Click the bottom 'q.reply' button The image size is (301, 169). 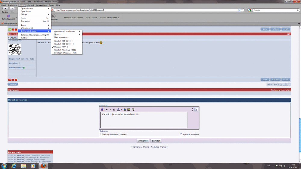point(286,79)
